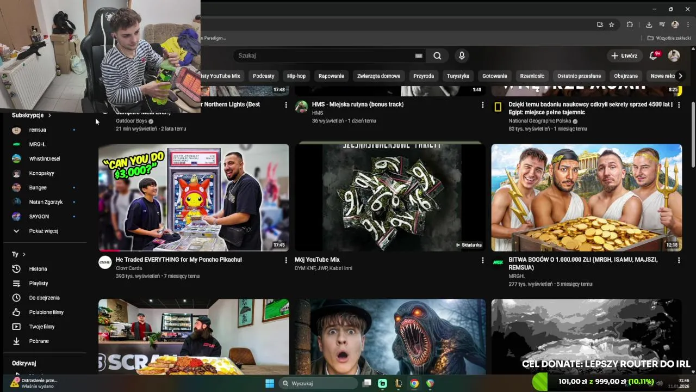Open the media control icon in Chrome toolbar
Screen dimensions: 696x392
(662, 24)
